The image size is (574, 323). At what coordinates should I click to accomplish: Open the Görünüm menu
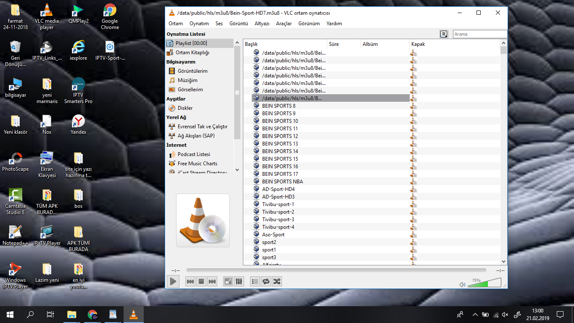(309, 24)
